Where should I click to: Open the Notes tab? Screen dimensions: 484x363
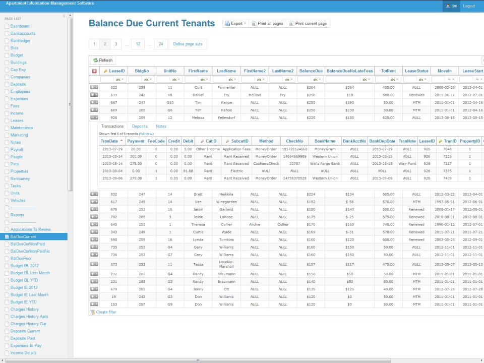pyautogui.click(x=161, y=126)
